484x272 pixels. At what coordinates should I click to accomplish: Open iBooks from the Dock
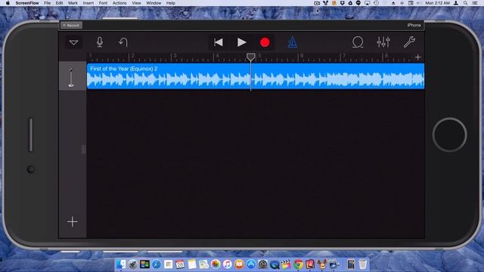click(x=239, y=264)
